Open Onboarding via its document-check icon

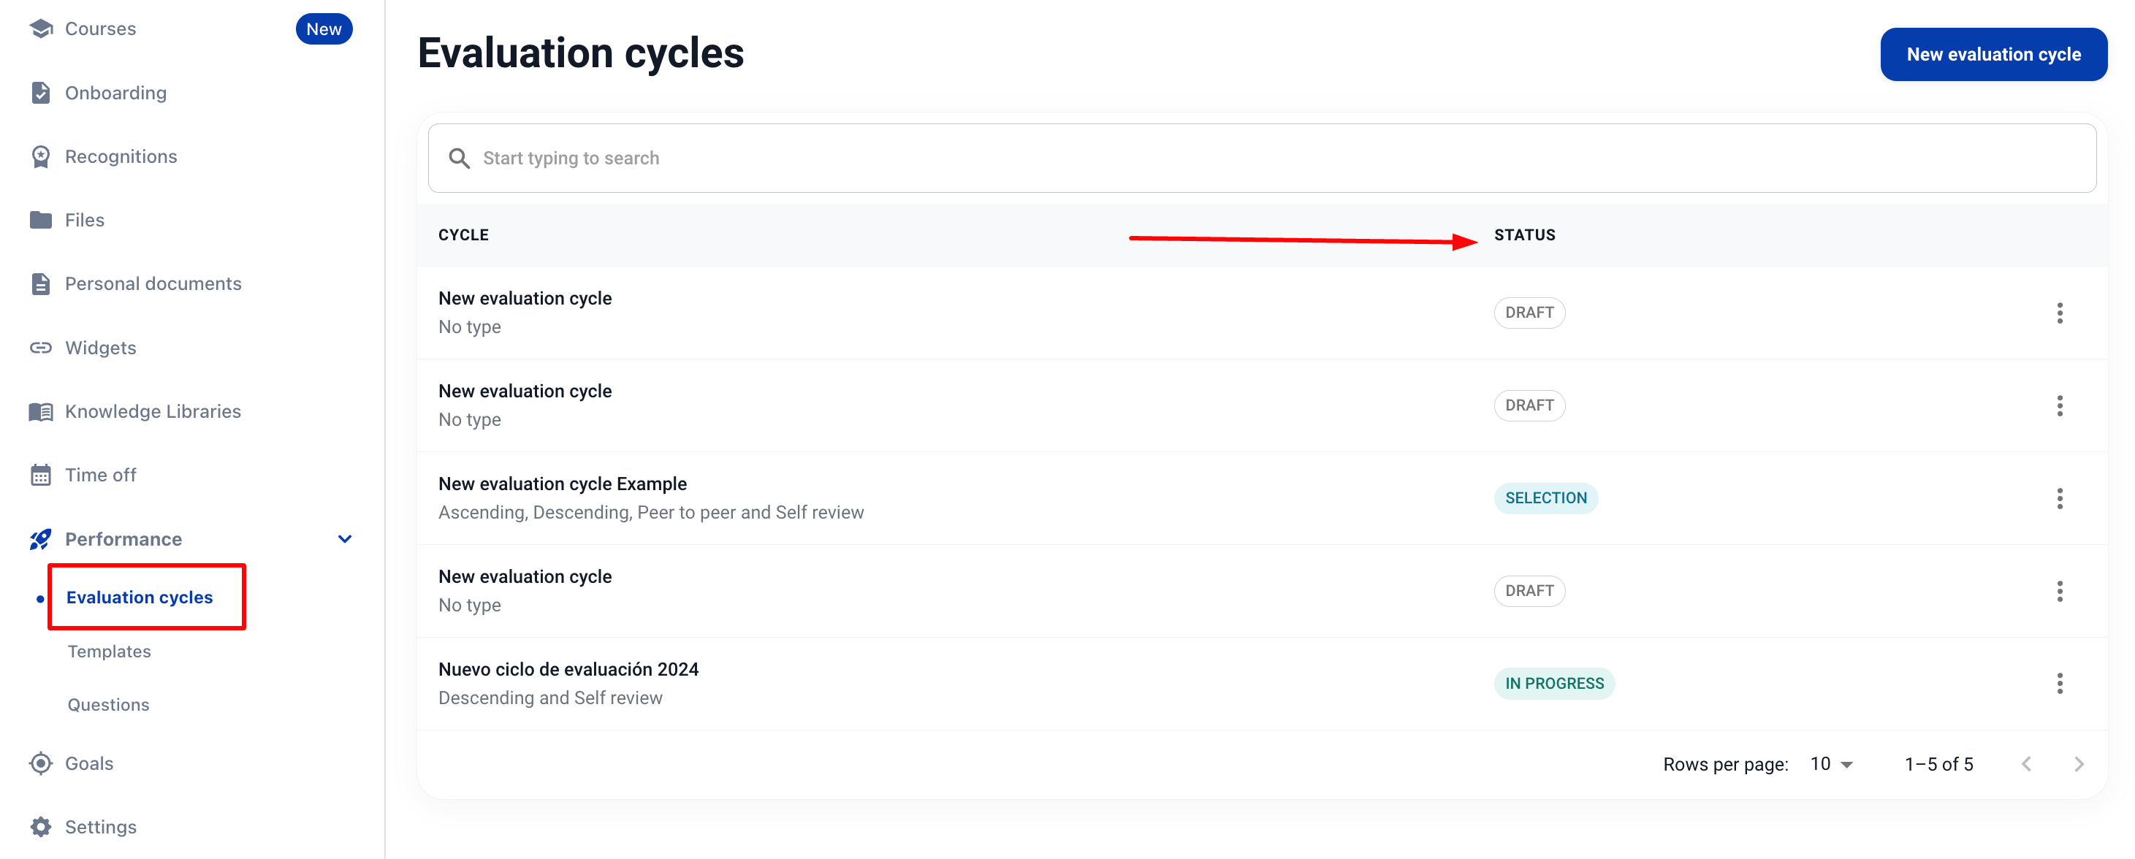coord(41,93)
